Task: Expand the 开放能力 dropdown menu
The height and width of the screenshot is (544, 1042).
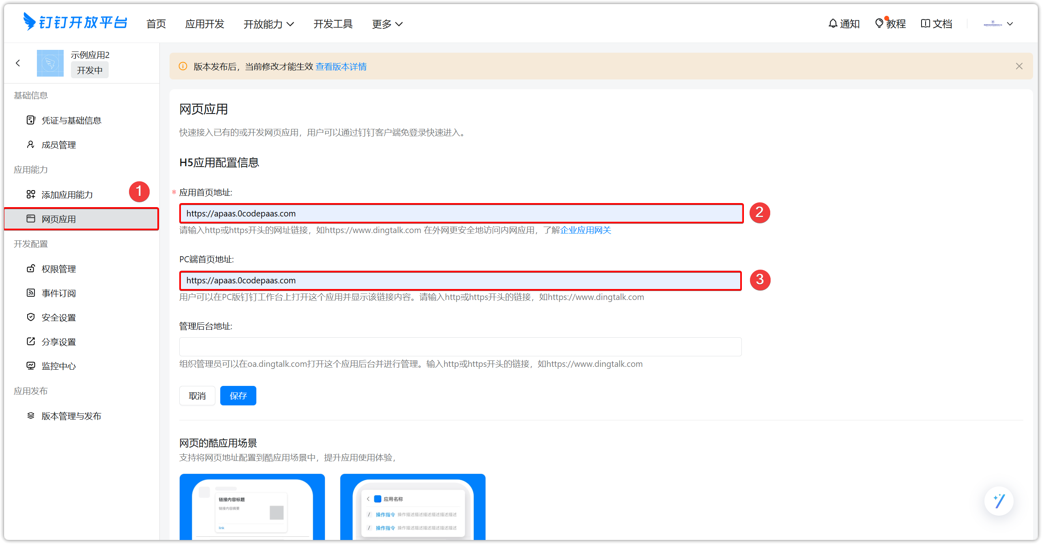Action: (x=269, y=24)
